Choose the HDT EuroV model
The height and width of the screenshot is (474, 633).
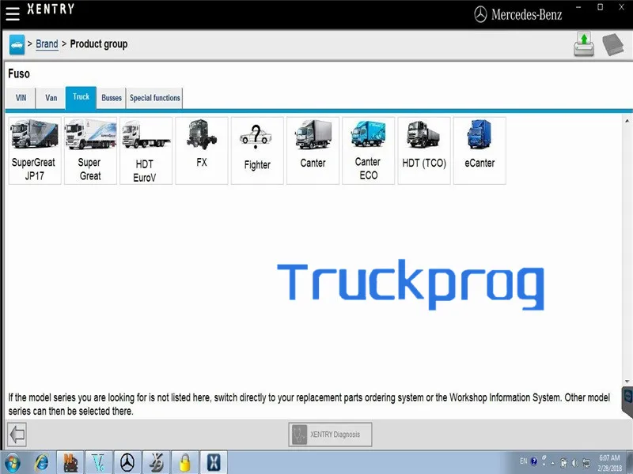coord(146,151)
